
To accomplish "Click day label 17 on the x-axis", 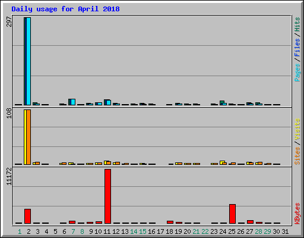I will (160, 231).
